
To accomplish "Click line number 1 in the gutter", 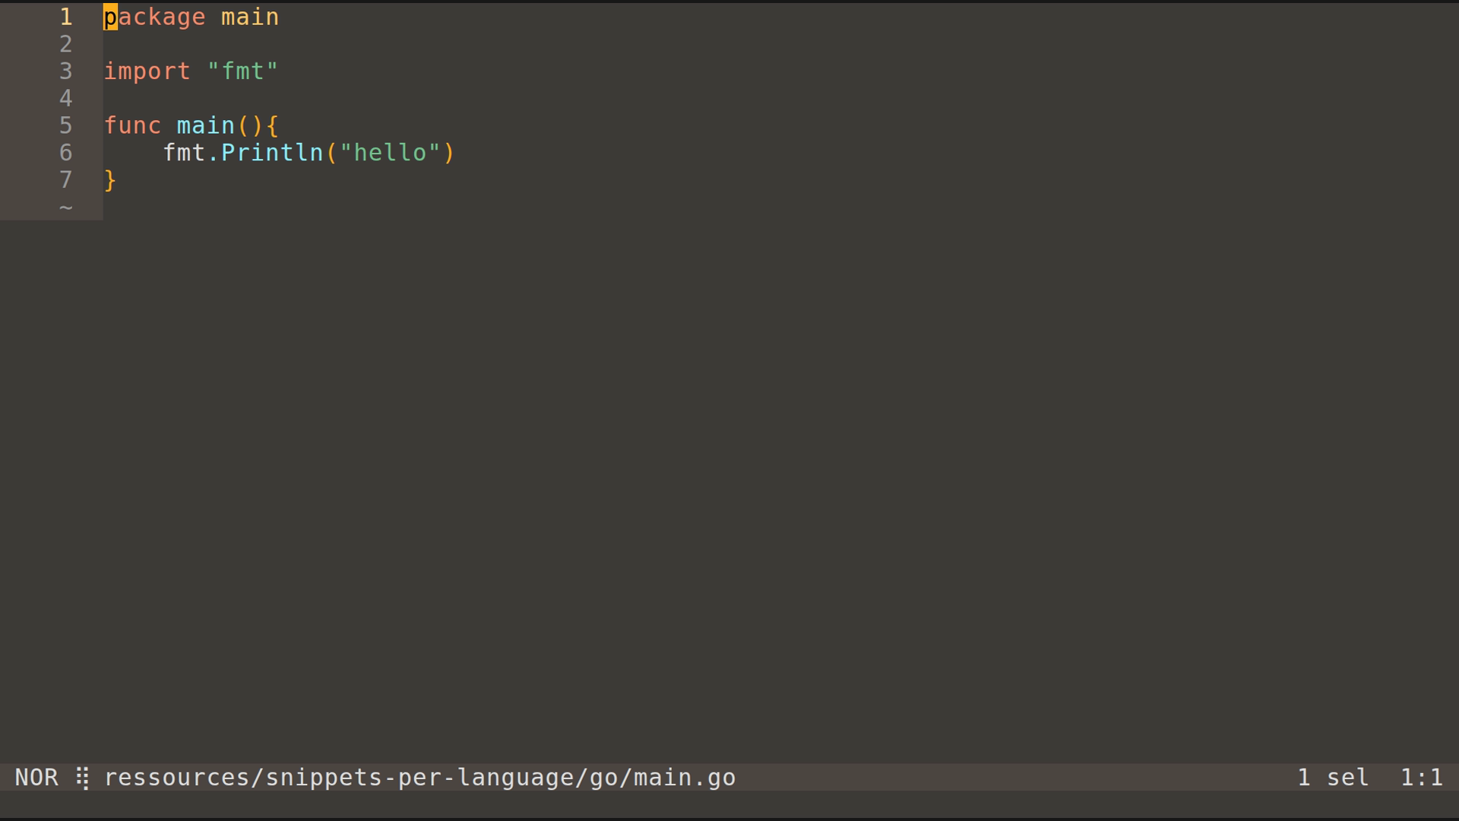I will pos(66,17).
